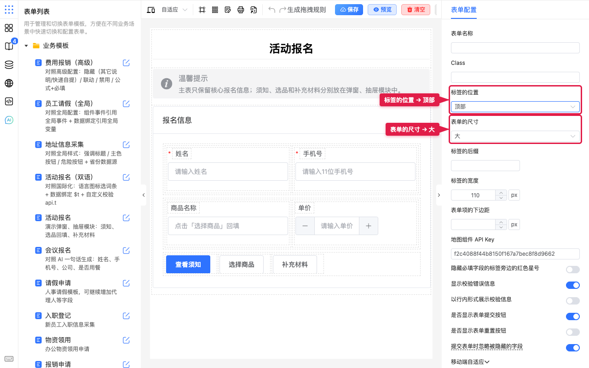Click the 温馨提示 alert block
Viewport: 589px width, 368px height.
coord(291,84)
